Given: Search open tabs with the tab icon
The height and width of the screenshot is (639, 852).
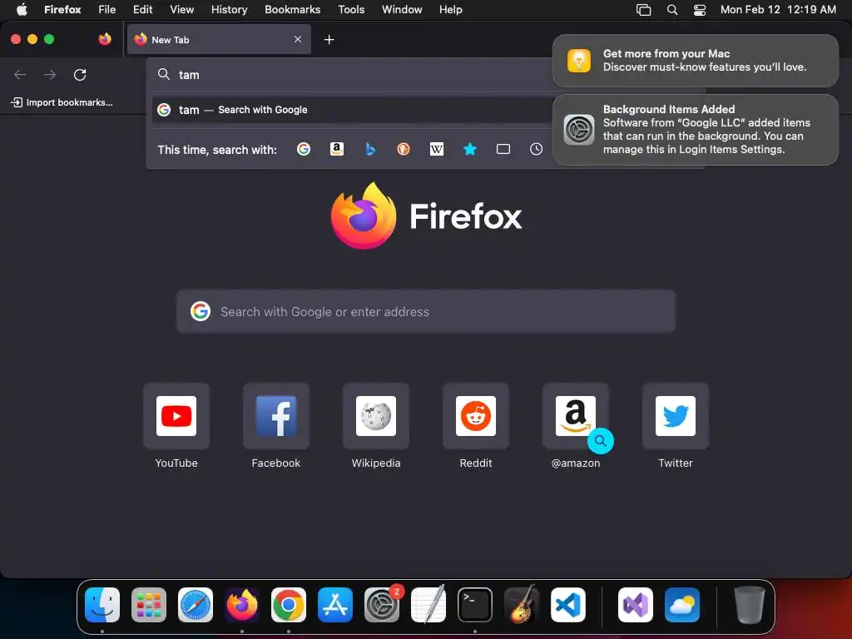Looking at the screenshot, I should click(x=503, y=149).
